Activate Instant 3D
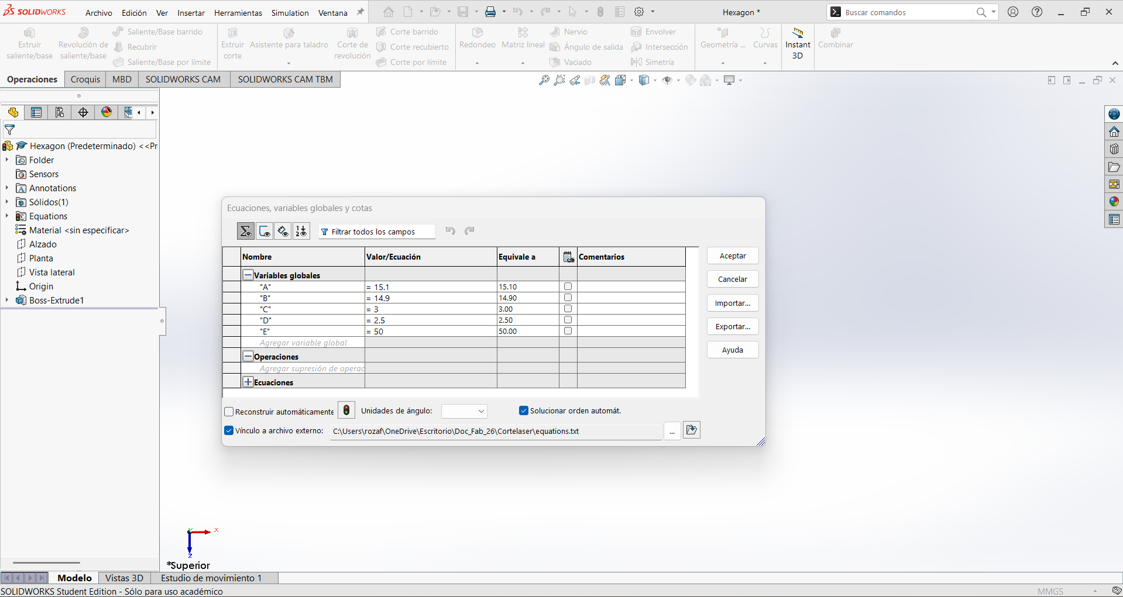1123x597 pixels. pos(797,43)
